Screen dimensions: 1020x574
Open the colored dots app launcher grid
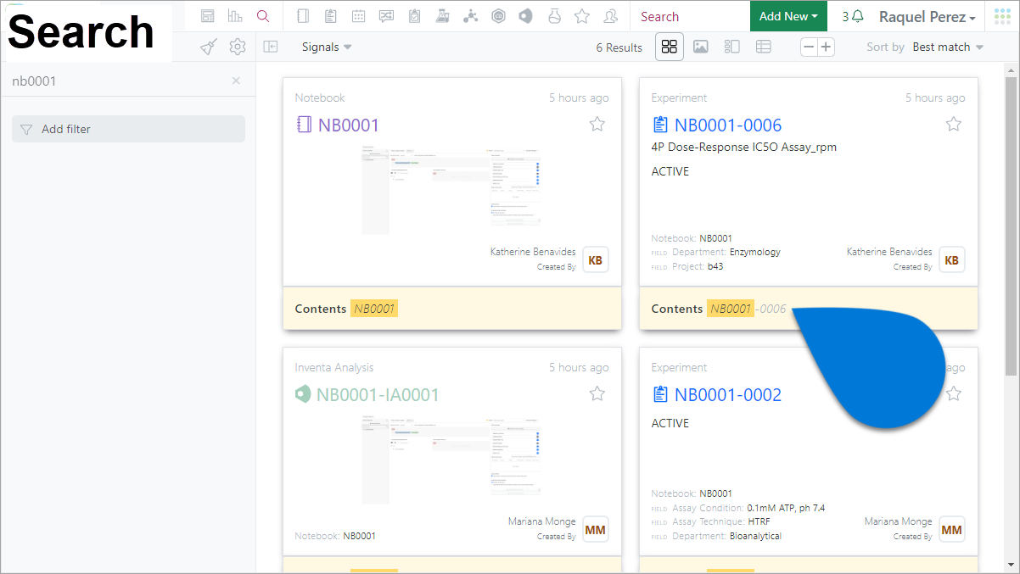click(1002, 16)
